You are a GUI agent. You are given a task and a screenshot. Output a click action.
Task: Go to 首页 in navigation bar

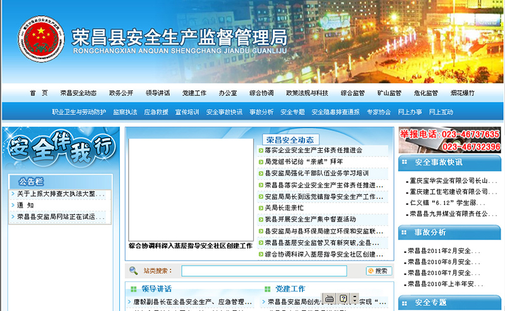click(x=39, y=93)
